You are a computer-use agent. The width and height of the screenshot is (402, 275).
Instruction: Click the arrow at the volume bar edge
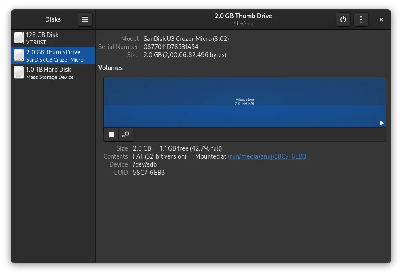(382, 123)
